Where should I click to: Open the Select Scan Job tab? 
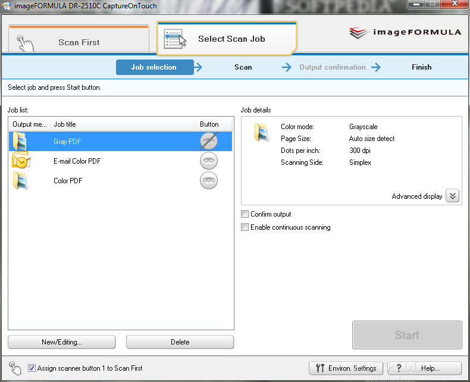point(227,39)
